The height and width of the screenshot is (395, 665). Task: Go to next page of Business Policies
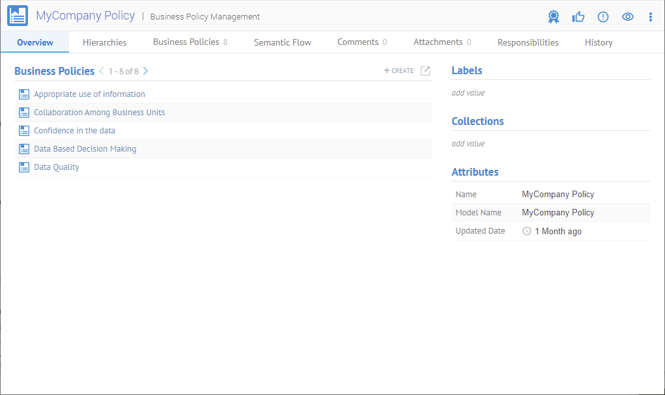pyautogui.click(x=146, y=71)
